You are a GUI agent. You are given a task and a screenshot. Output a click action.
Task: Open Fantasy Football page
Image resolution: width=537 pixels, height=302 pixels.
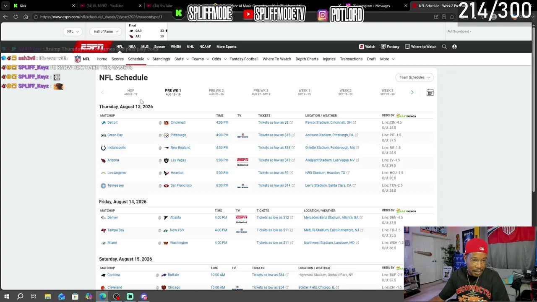(244, 59)
